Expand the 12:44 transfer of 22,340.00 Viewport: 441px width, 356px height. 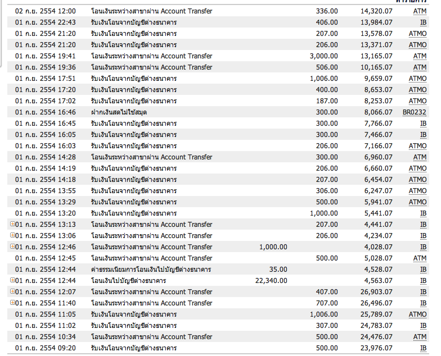click(x=12, y=280)
